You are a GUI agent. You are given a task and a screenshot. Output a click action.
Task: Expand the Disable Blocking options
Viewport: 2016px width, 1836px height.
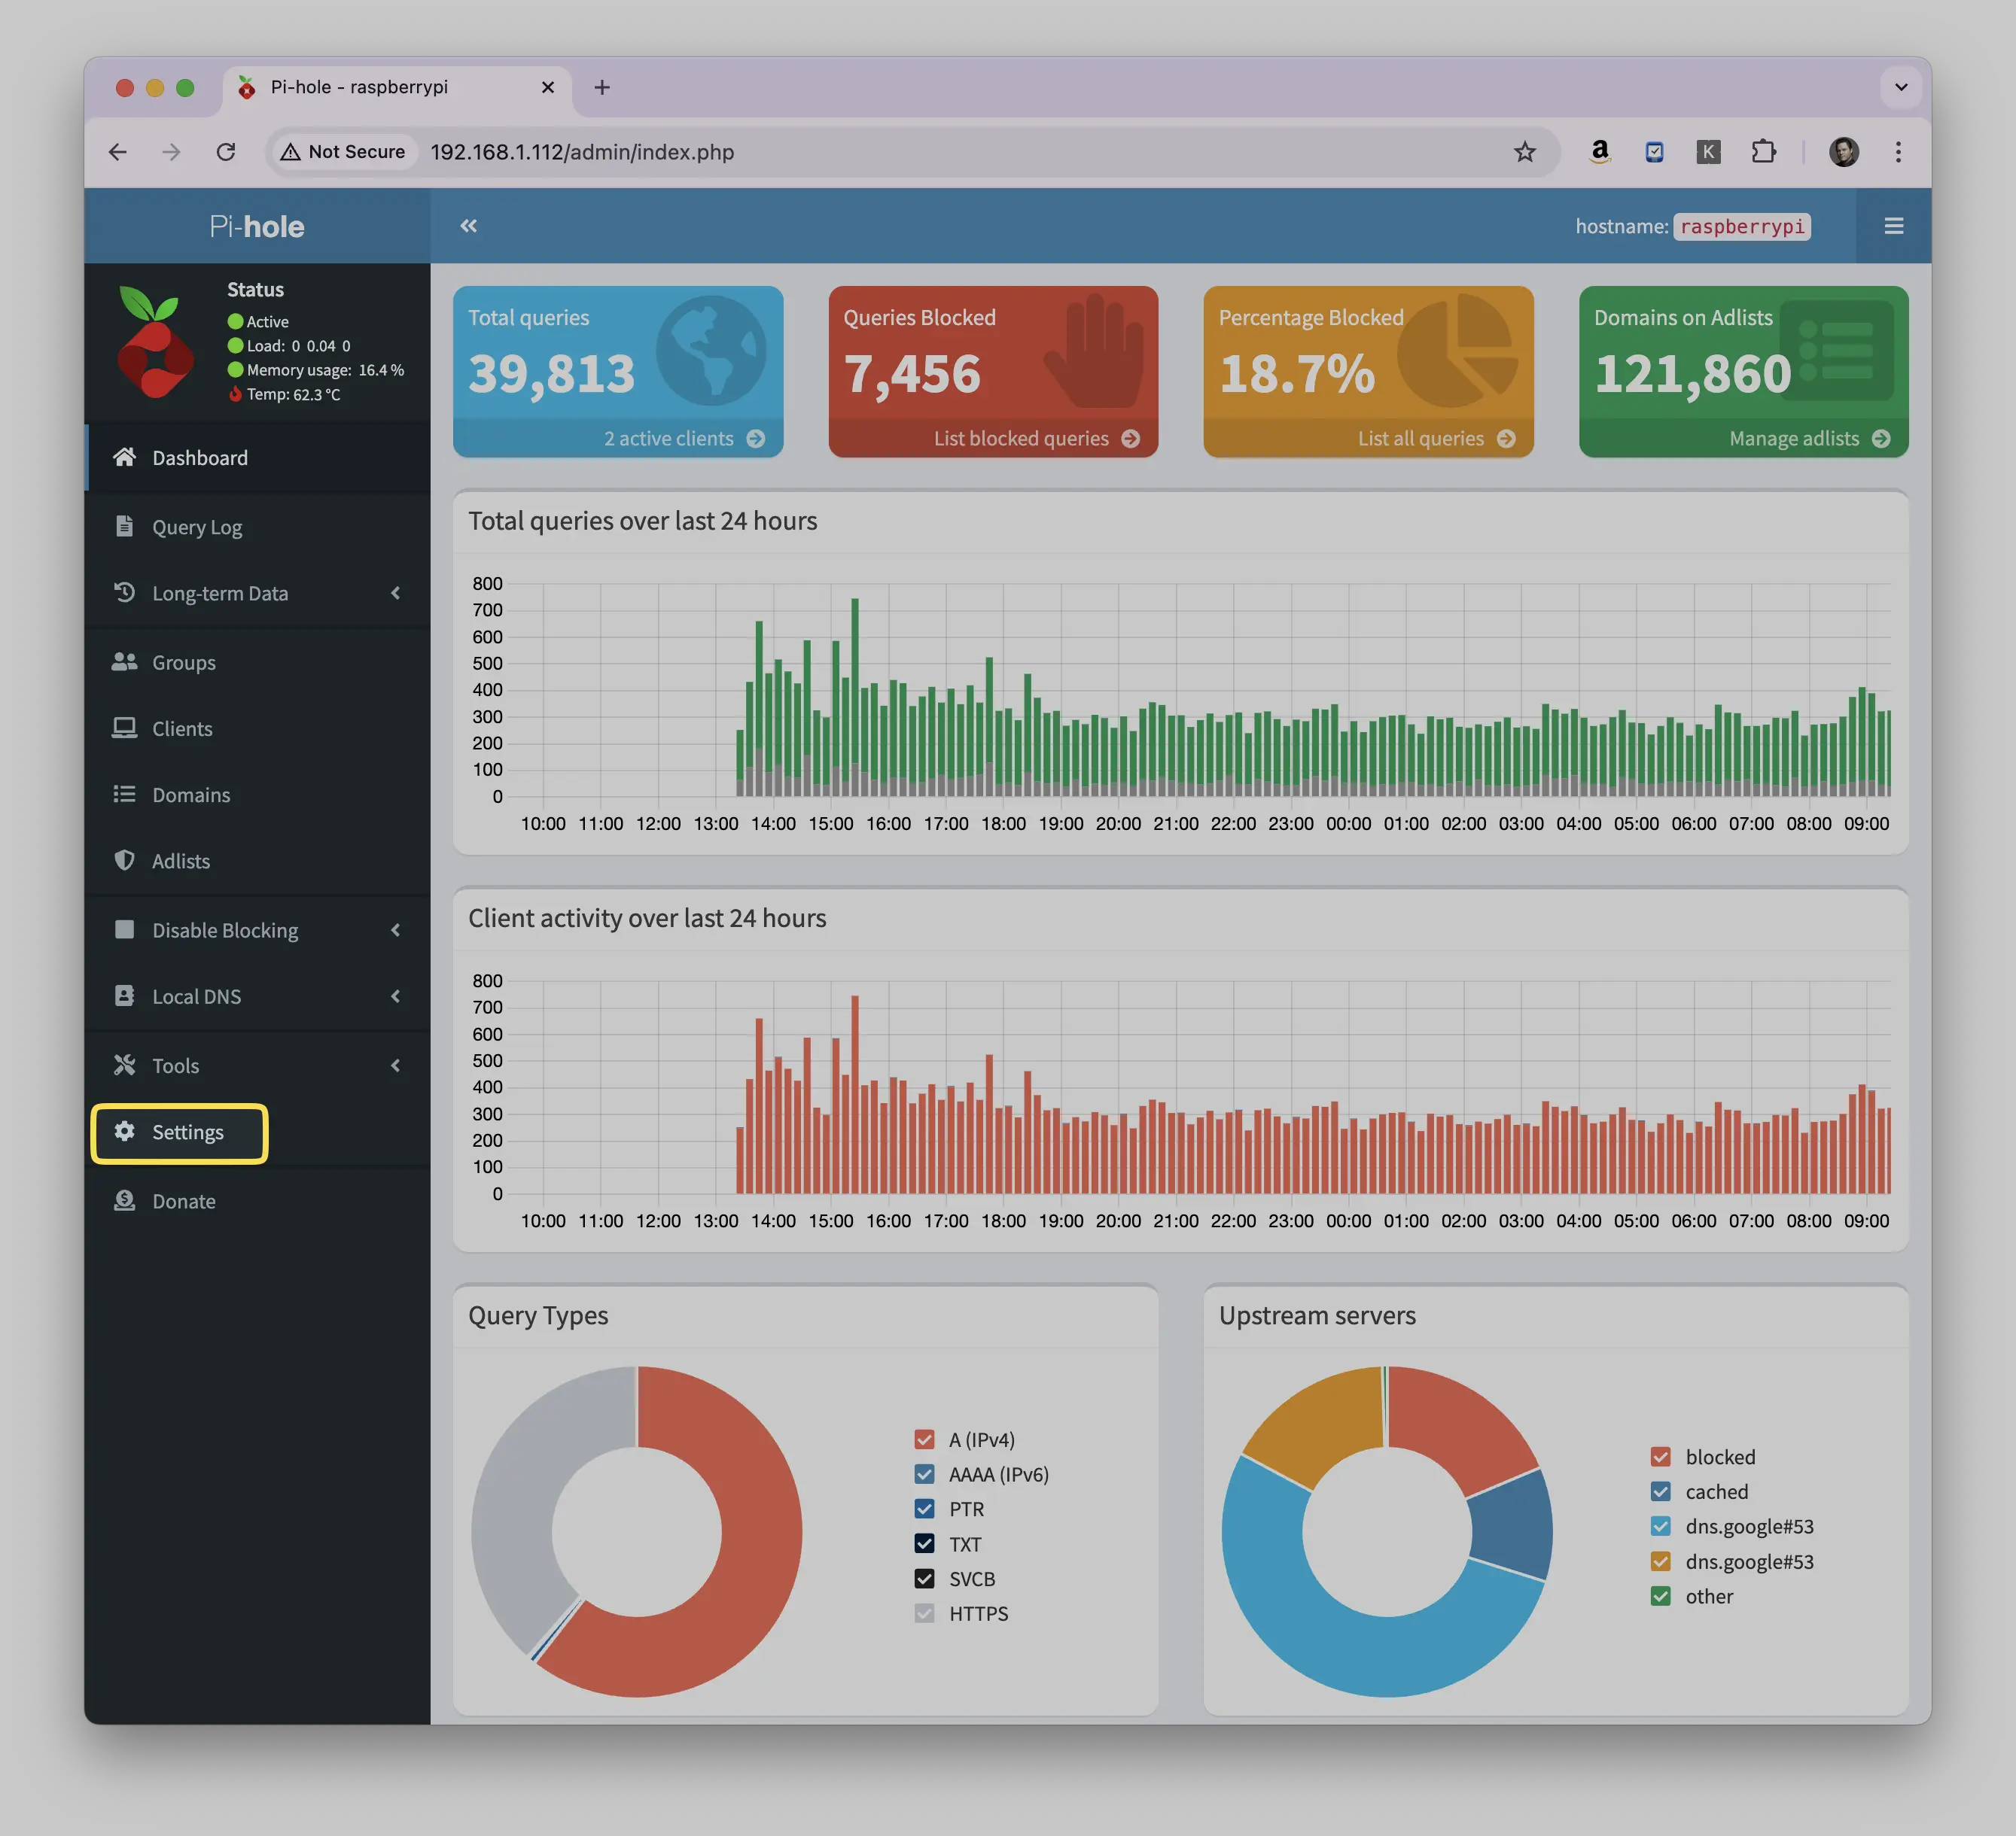click(x=258, y=929)
